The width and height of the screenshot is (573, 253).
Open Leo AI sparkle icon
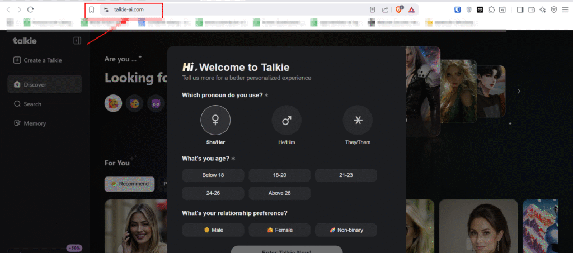pos(543,10)
